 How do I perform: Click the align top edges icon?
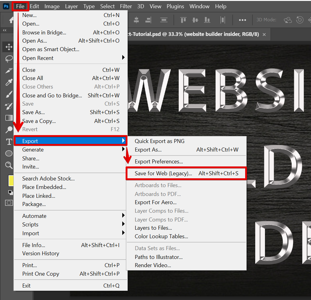[183, 20]
